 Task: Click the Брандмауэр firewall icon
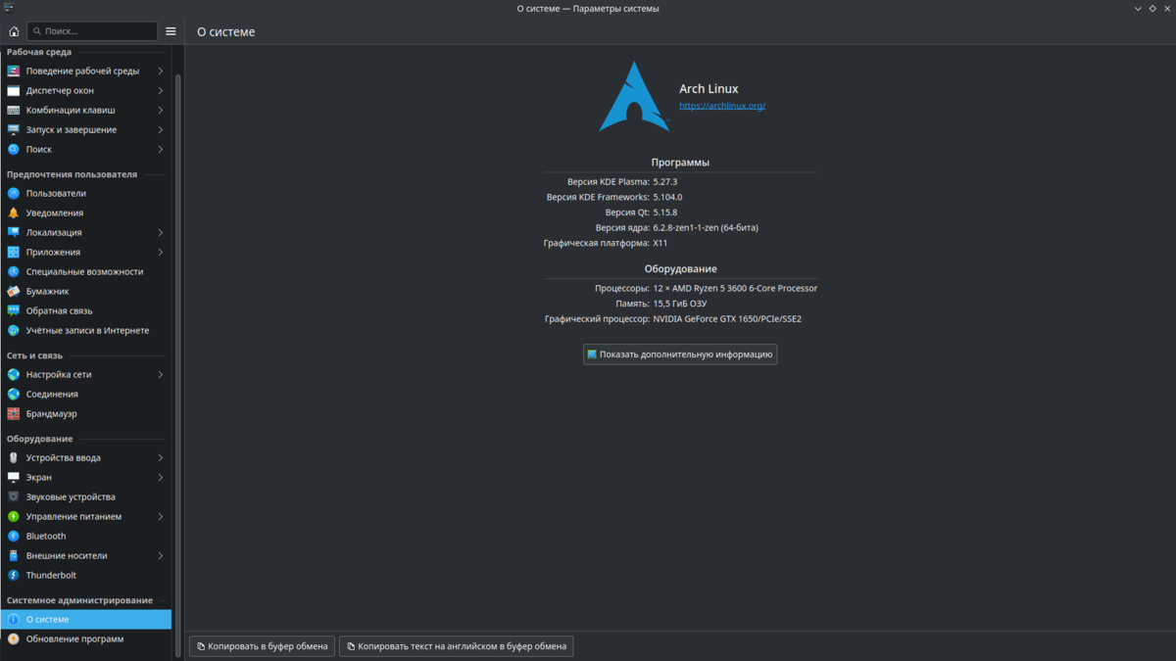pyautogui.click(x=14, y=413)
